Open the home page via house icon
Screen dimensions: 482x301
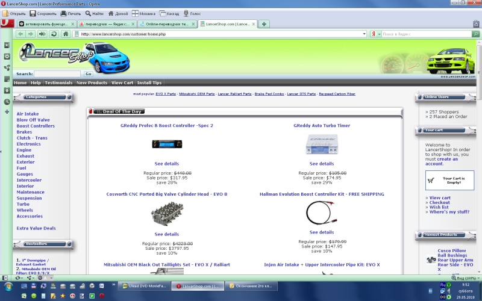click(x=66, y=34)
